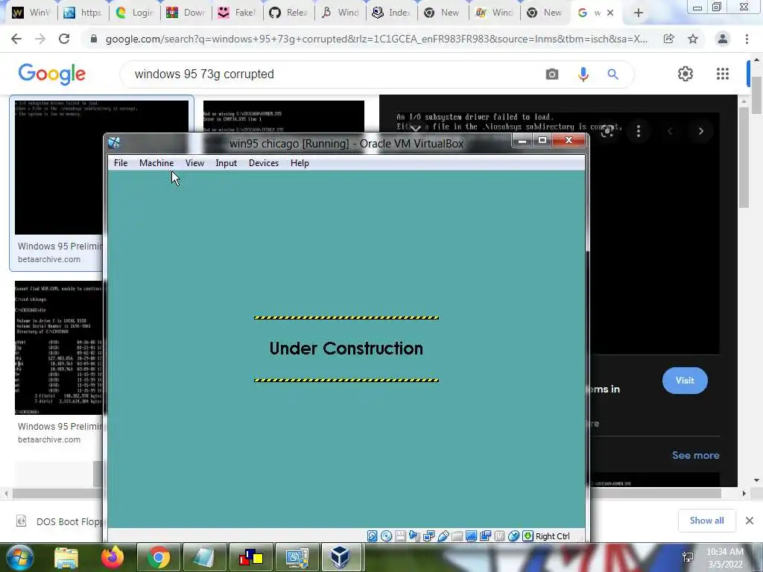This screenshot has height=572, width=763.
Task: Click the audio speaker icon in VirtualBox status bar
Action: point(414,536)
